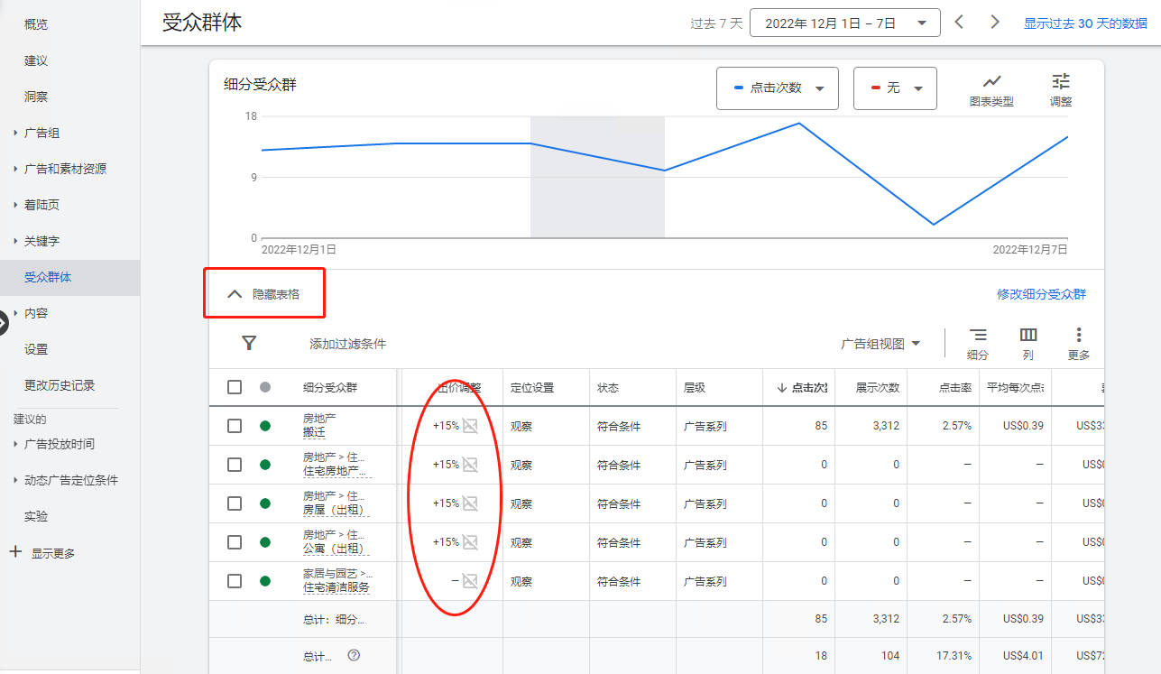This screenshot has width=1161, height=674.
Task: Click green status dot of 房屋（出租）row
Action: pyautogui.click(x=265, y=503)
